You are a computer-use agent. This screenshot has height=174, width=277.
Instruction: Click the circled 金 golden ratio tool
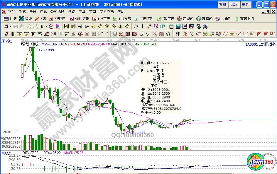[x=205, y=34]
